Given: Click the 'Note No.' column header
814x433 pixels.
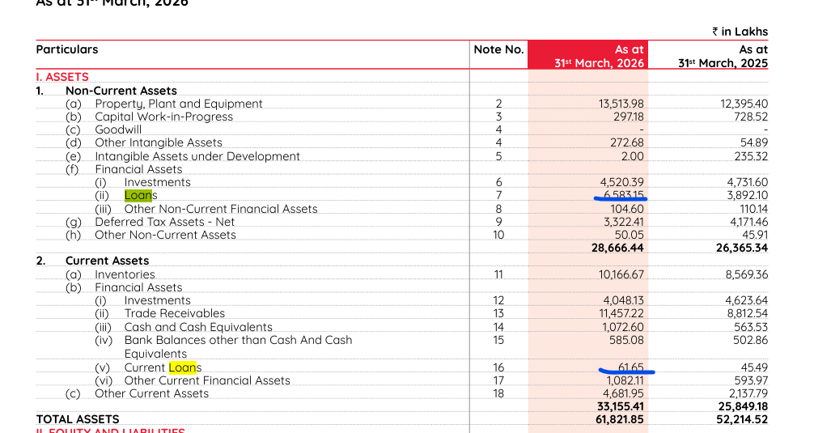Looking at the screenshot, I should click(x=498, y=49).
